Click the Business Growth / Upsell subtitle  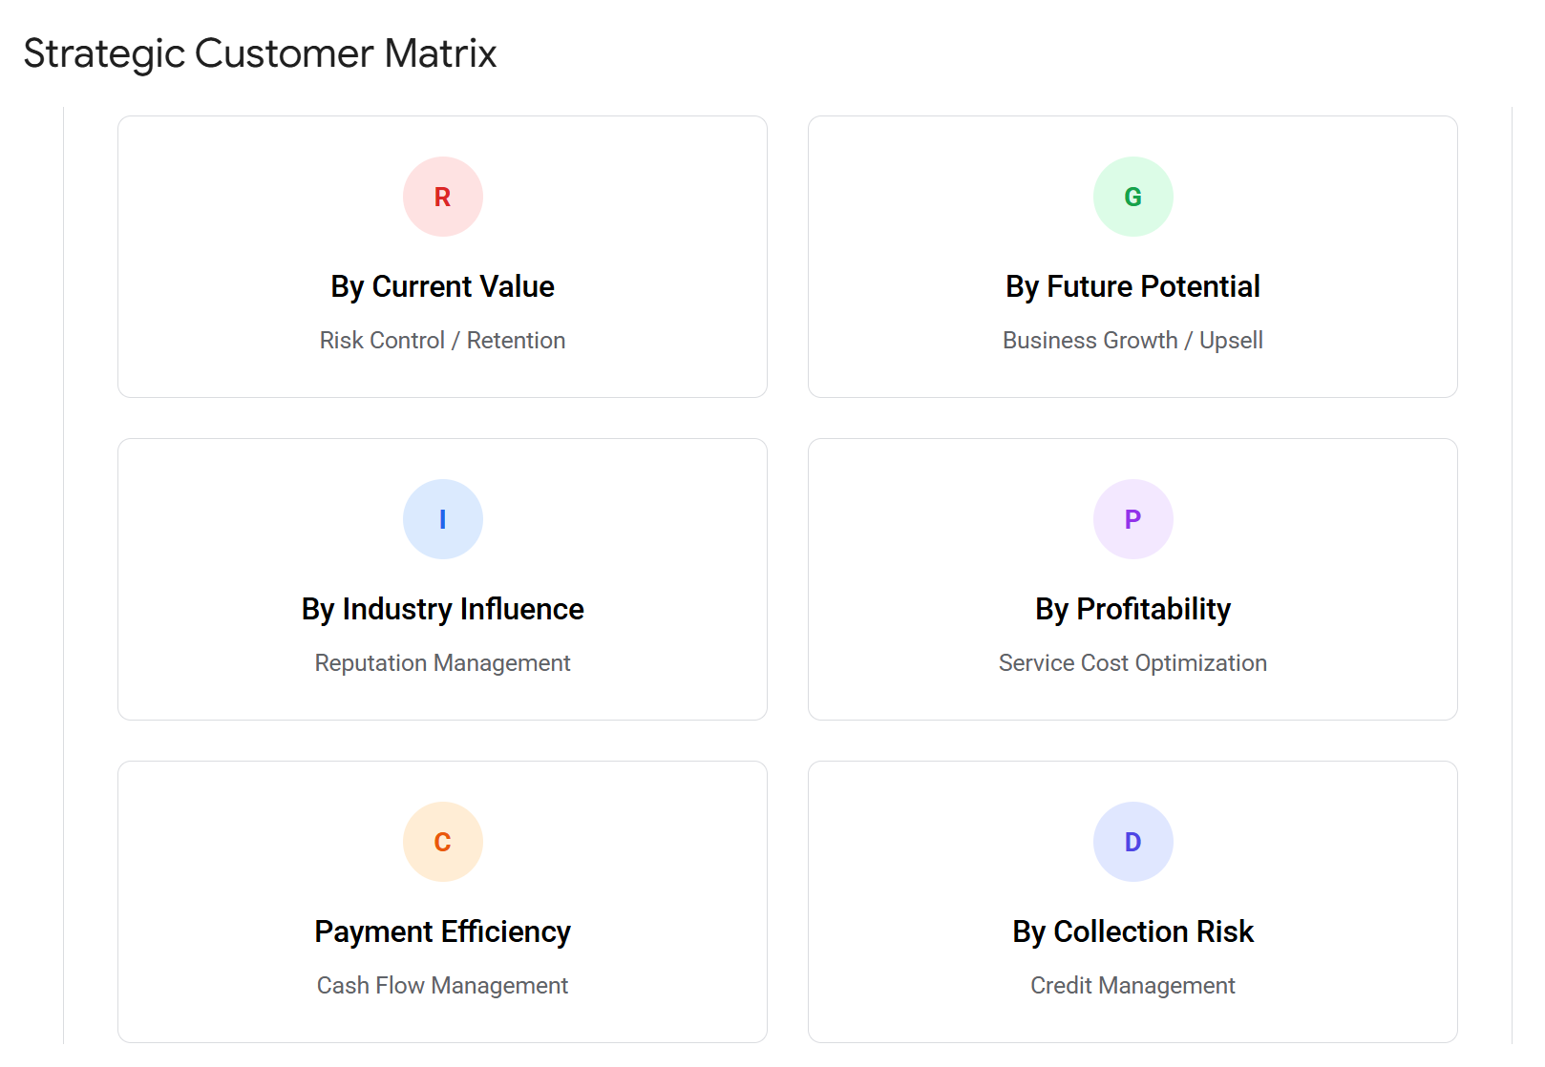click(x=1132, y=340)
